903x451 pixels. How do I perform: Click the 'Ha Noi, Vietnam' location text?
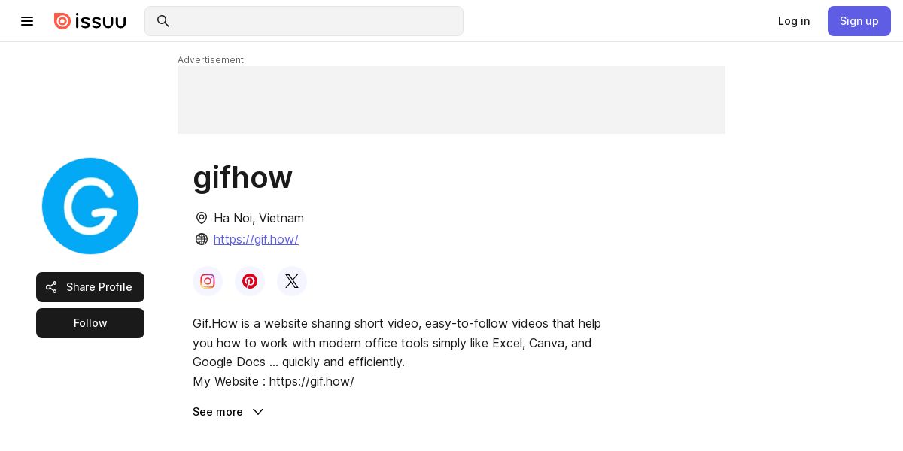(259, 218)
